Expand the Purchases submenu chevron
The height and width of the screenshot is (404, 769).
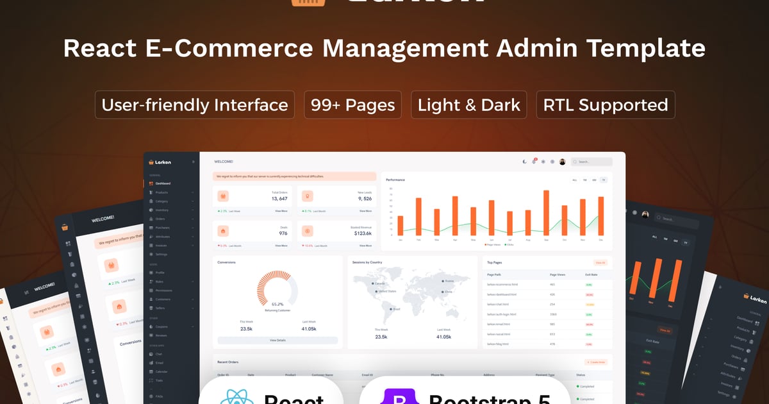click(192, 228)
